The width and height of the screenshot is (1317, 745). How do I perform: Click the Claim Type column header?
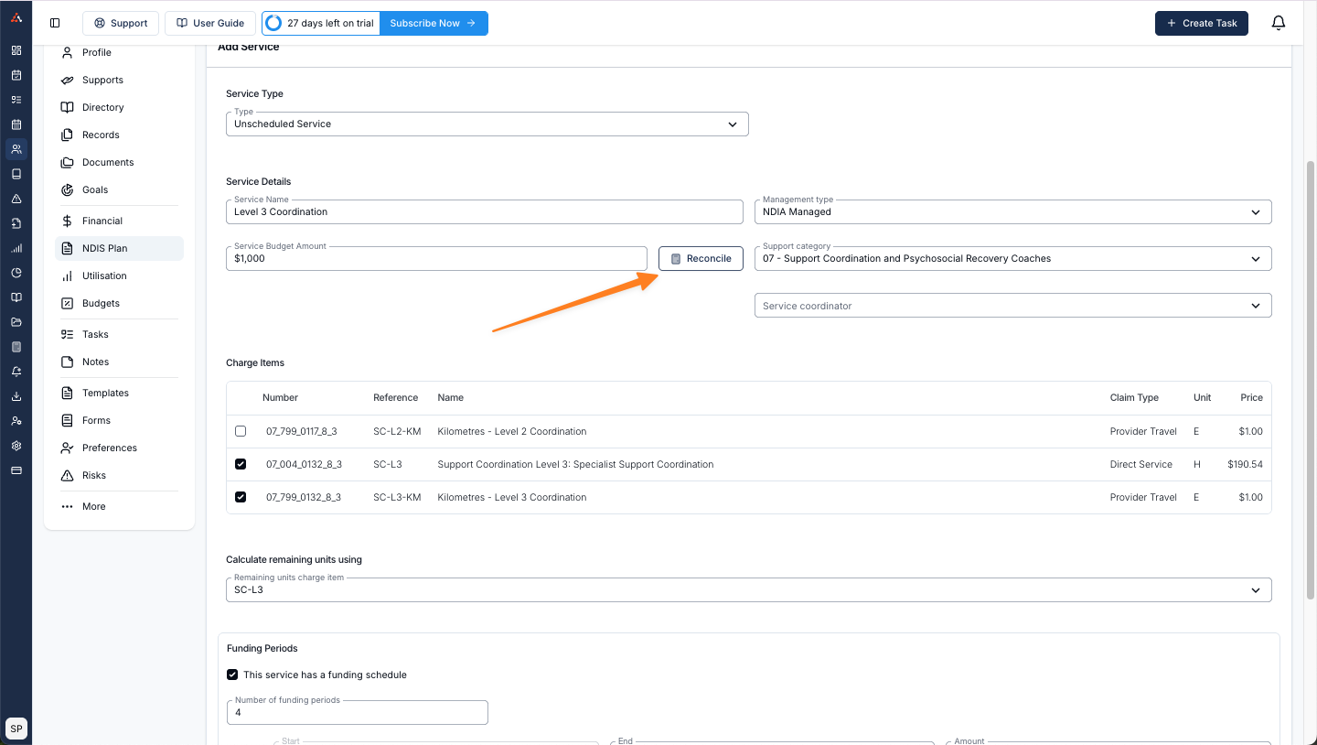coord(1134,397)
